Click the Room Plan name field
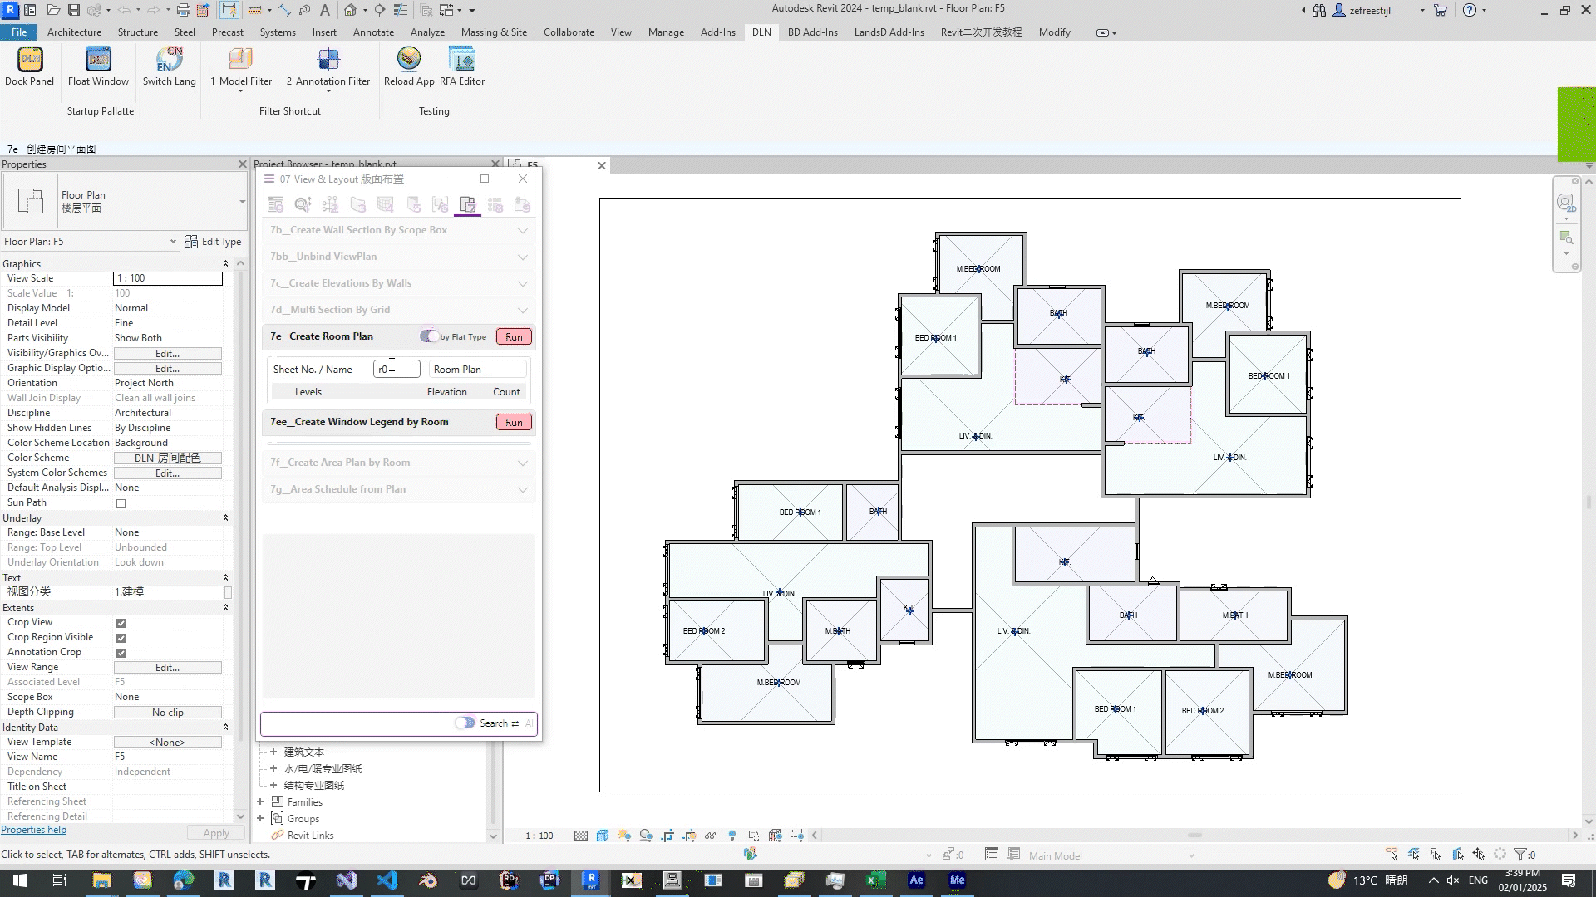1596x897 pixels. click(477, 369)
